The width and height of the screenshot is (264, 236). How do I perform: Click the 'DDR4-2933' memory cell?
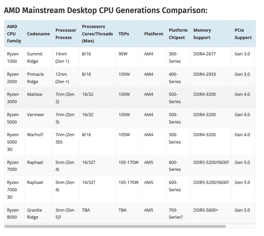(211, 78)
